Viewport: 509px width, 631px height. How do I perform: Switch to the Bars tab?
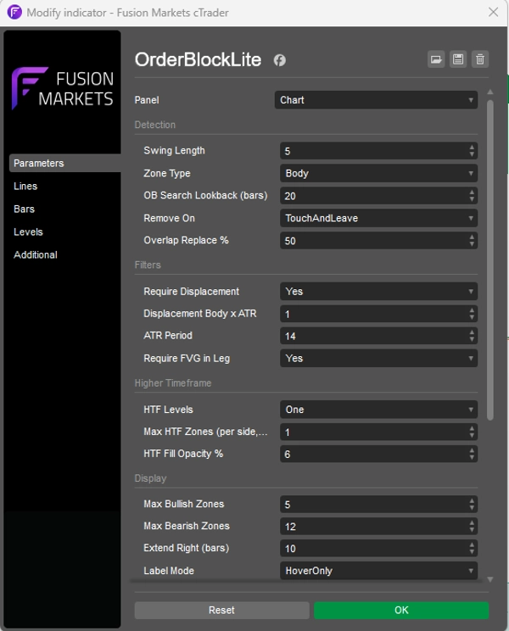(24, 209)
